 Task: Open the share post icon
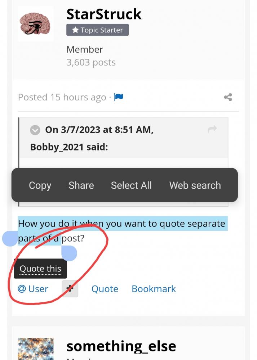228,97
